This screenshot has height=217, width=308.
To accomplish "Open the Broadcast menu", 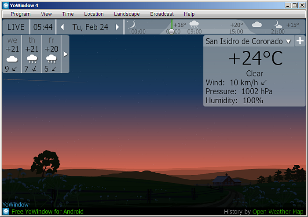I will [162, 14].
